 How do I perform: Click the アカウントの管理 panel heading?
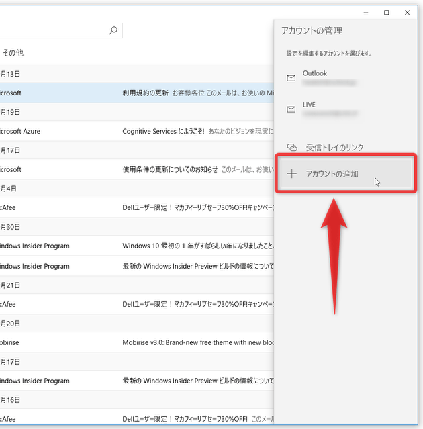point(312,30)
